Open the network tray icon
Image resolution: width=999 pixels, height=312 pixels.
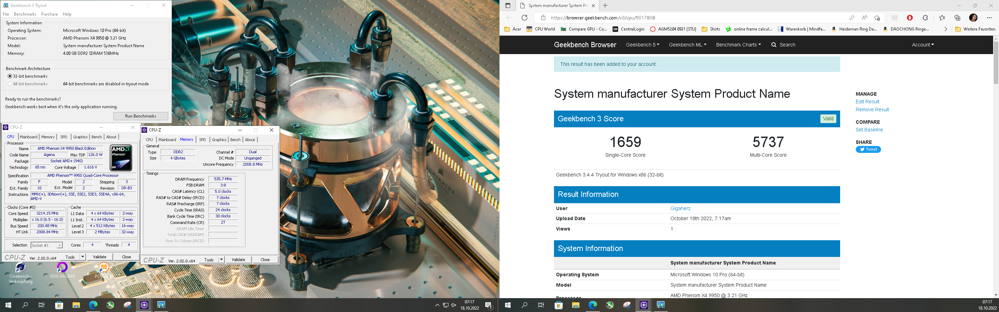446,305
